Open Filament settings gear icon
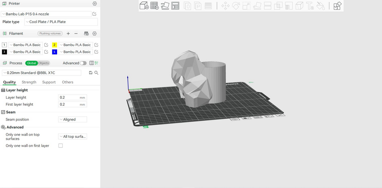Image resolution: width=382 pixels, height=188 pixels. pos(94,34)
